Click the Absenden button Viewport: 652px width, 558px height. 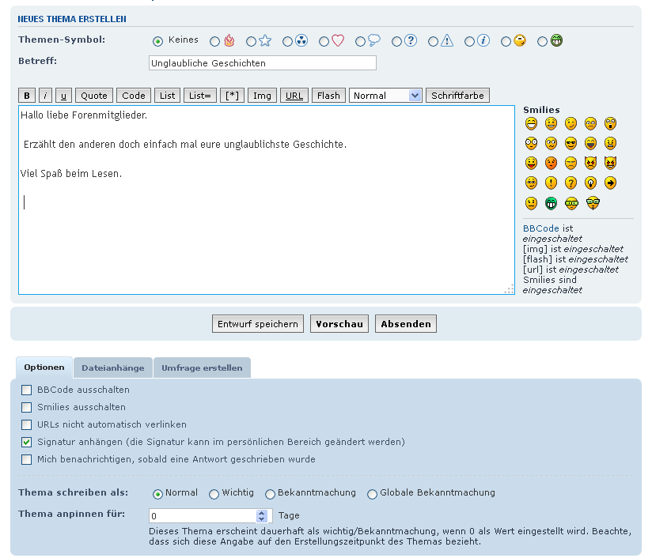click(406, 324)
